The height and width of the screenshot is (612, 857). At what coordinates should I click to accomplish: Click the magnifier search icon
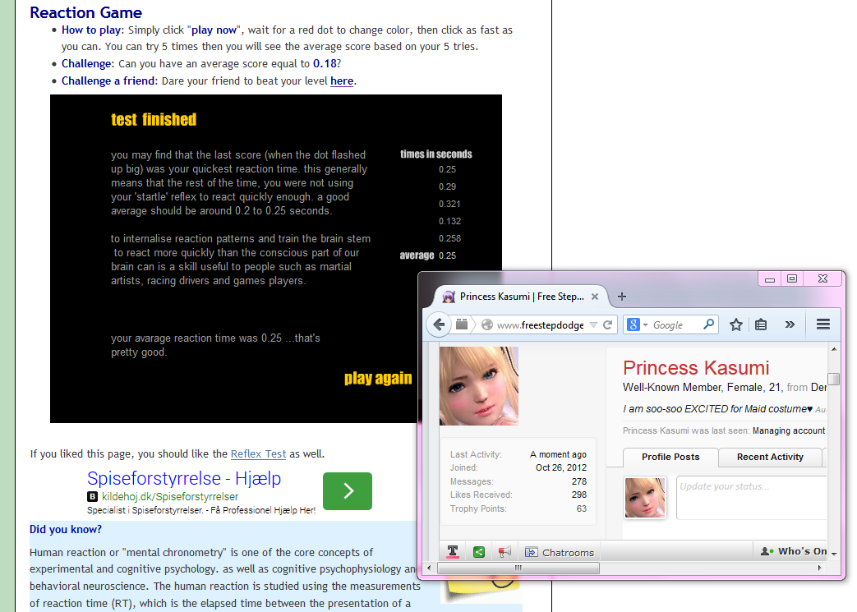click(708, 324)
